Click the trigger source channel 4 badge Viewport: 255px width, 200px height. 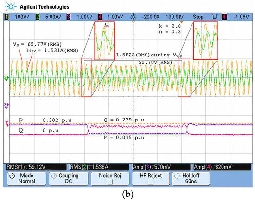[x=224, y=17]
